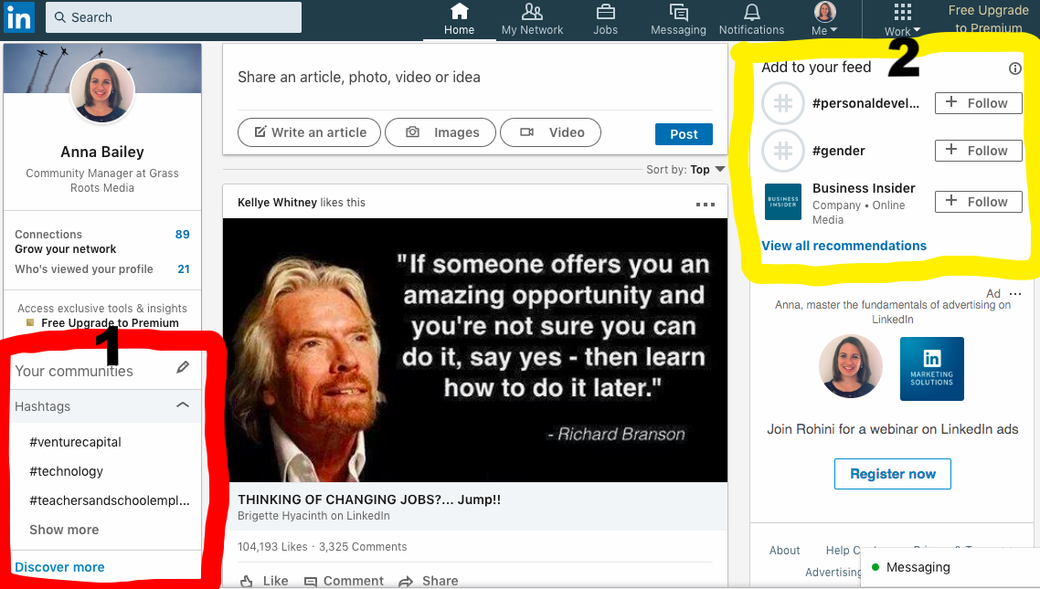1040x589 pixels.
Task: Open the Work apps grid dropdown
Action: [902, 20]
